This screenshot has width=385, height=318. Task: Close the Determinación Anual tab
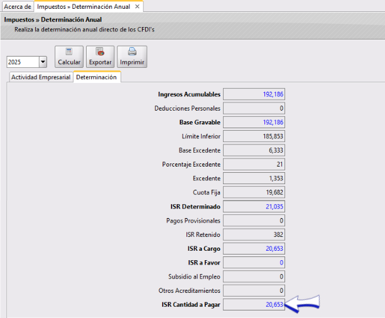pyautogui.click(x=138, y=7)
